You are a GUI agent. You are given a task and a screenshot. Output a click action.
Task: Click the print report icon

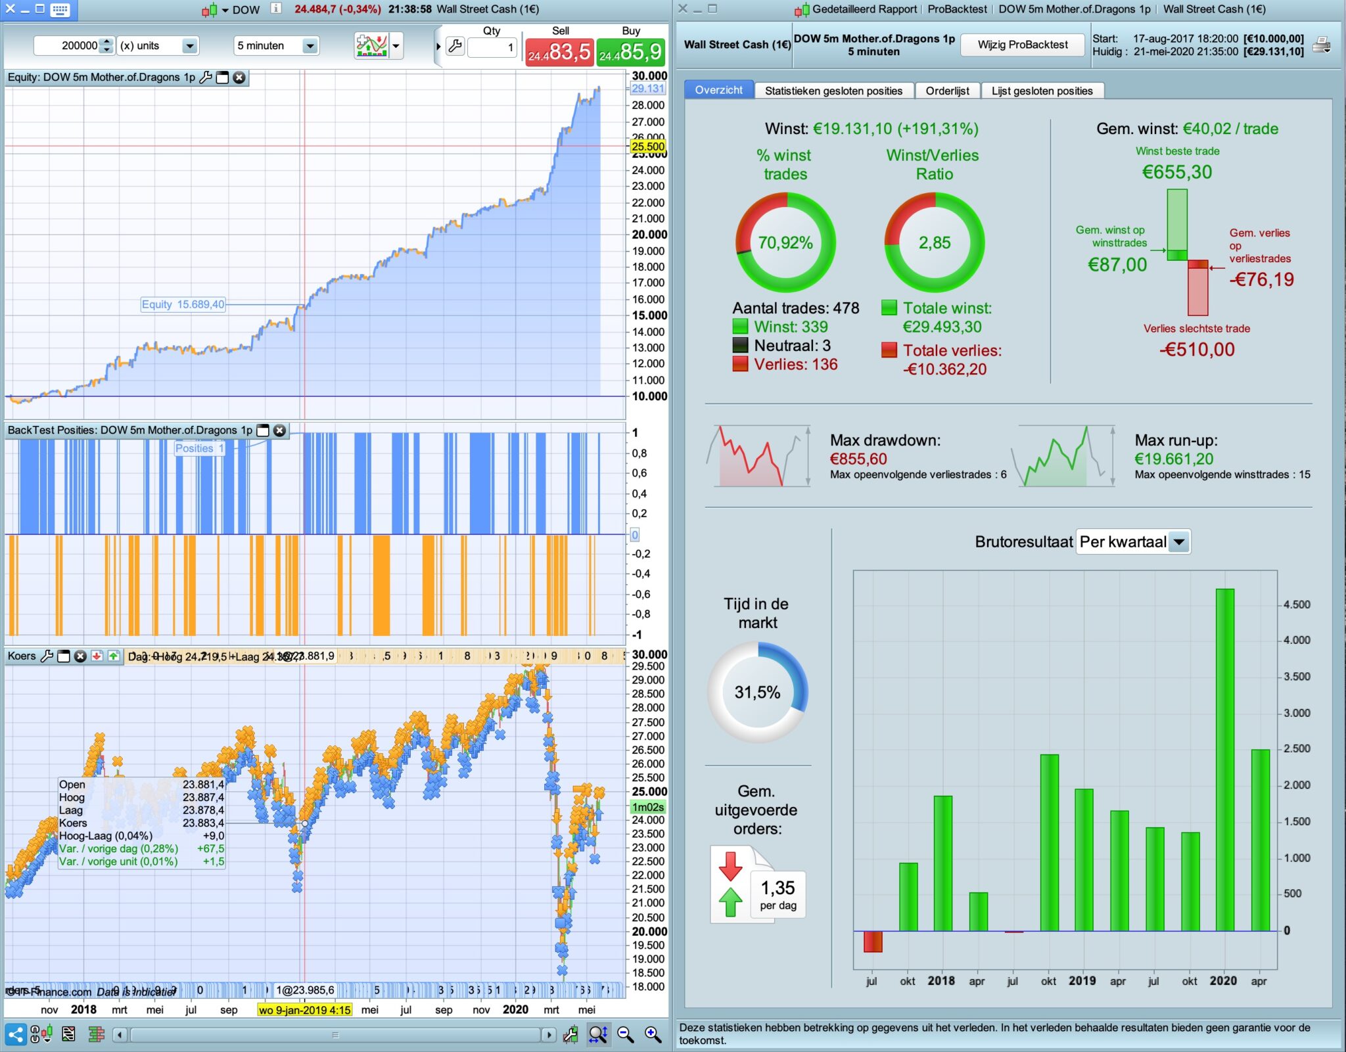click(x=1321, y=45)
